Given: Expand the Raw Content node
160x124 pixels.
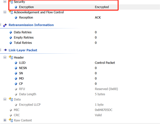Looking at the screenshot, I should (x=5, y=120).
